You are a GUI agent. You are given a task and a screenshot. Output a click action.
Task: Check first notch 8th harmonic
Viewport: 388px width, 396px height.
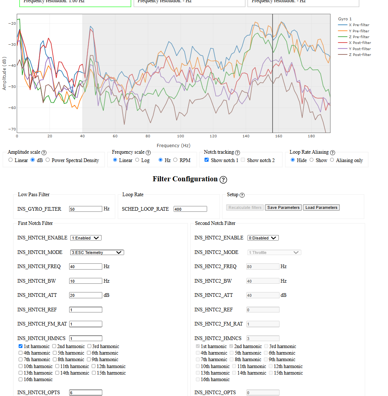55,359
